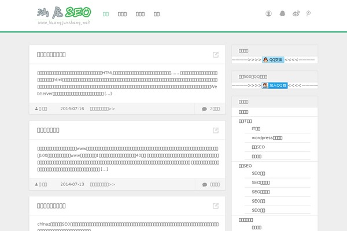
Task: Click share icon on the chinaz post
Action: click(x=216, y=206)
